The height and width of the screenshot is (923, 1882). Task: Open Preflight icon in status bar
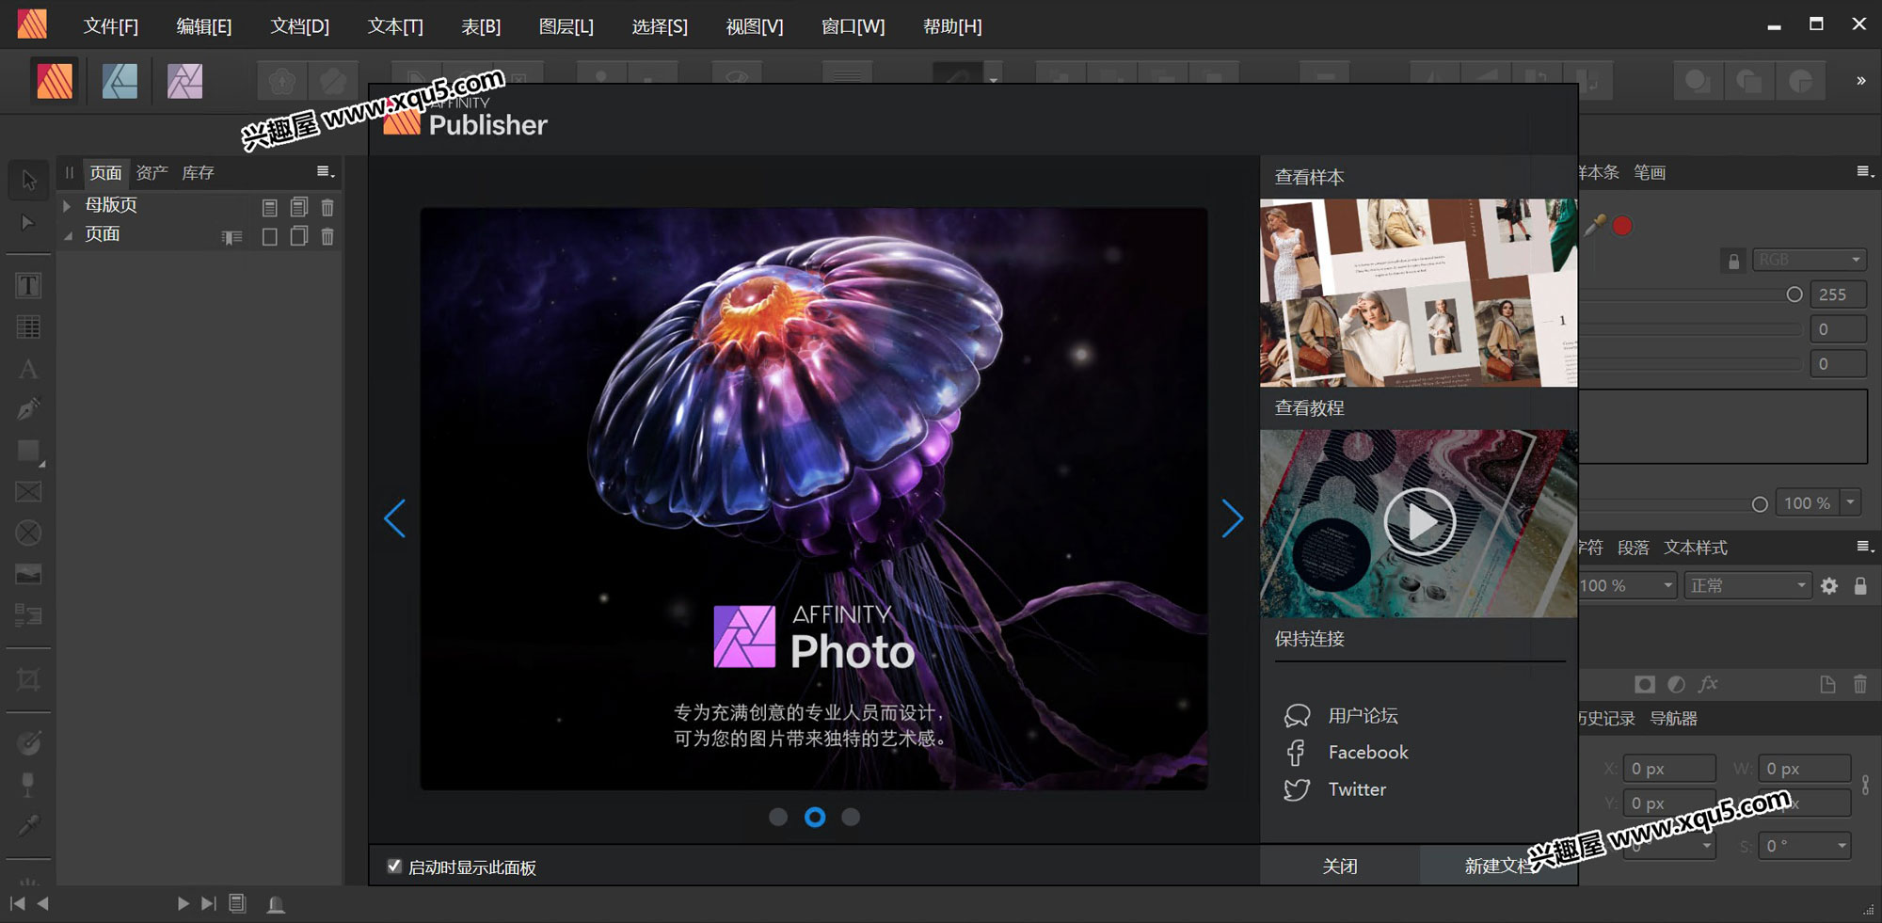point(276,904)
